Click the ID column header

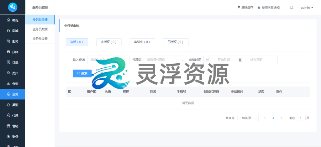coord(70,92)
